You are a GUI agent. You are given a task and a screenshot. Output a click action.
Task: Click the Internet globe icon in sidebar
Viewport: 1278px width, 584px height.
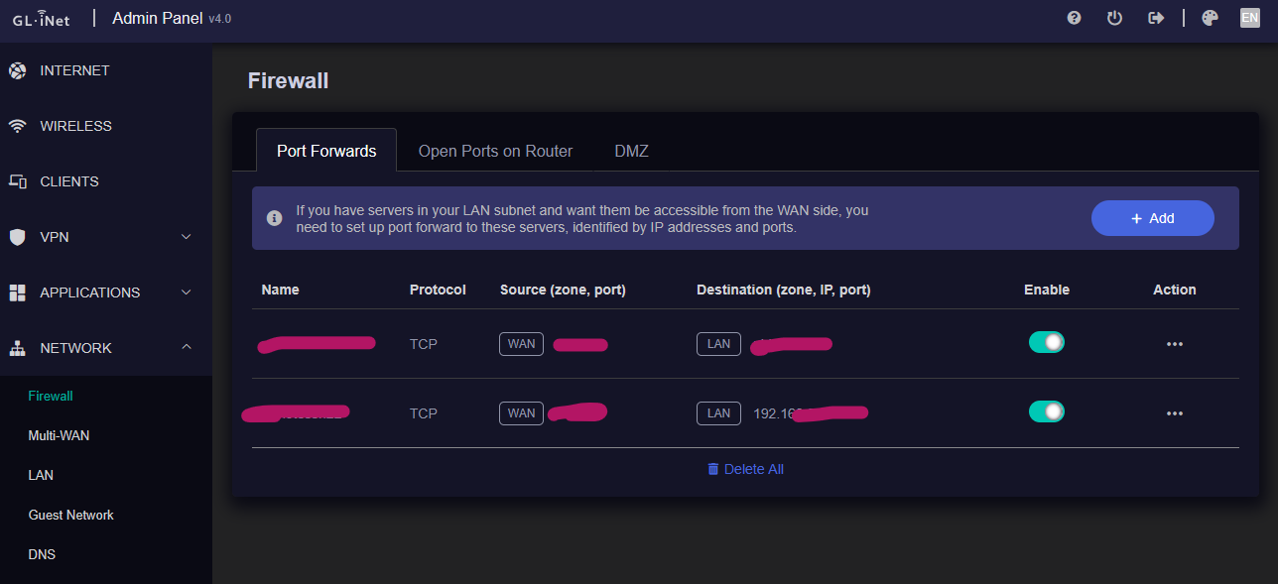[x=17, y=70]
